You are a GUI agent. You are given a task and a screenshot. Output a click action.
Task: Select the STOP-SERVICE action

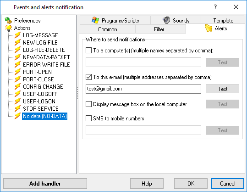(x=41, y=108)
